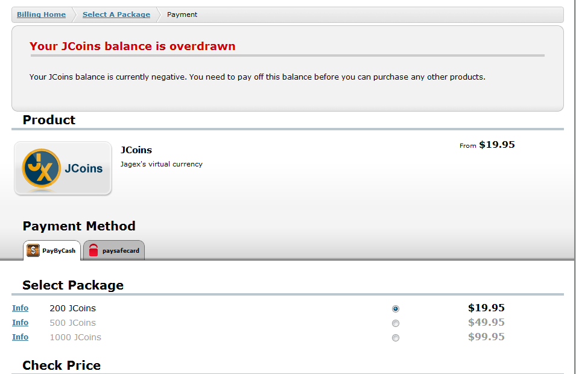The width and height of the screenshot is (576, 374).
Task: Open Info link for 500 JCoins
Action: 20,322
